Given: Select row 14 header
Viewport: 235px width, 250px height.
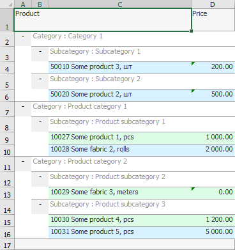Looking at the screenshot, I should [7, 207].
